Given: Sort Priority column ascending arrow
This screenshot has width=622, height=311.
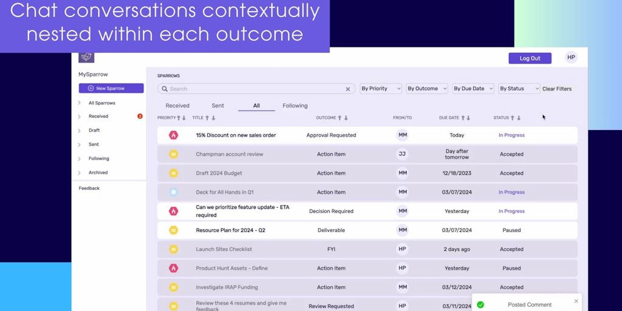Looking at the screenshot, I should click(179, 118).
